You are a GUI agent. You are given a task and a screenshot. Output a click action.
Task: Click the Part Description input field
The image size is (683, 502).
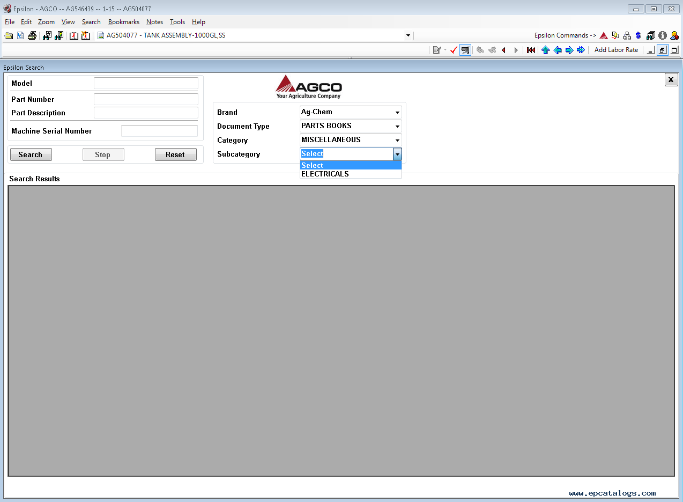[146, 113]
